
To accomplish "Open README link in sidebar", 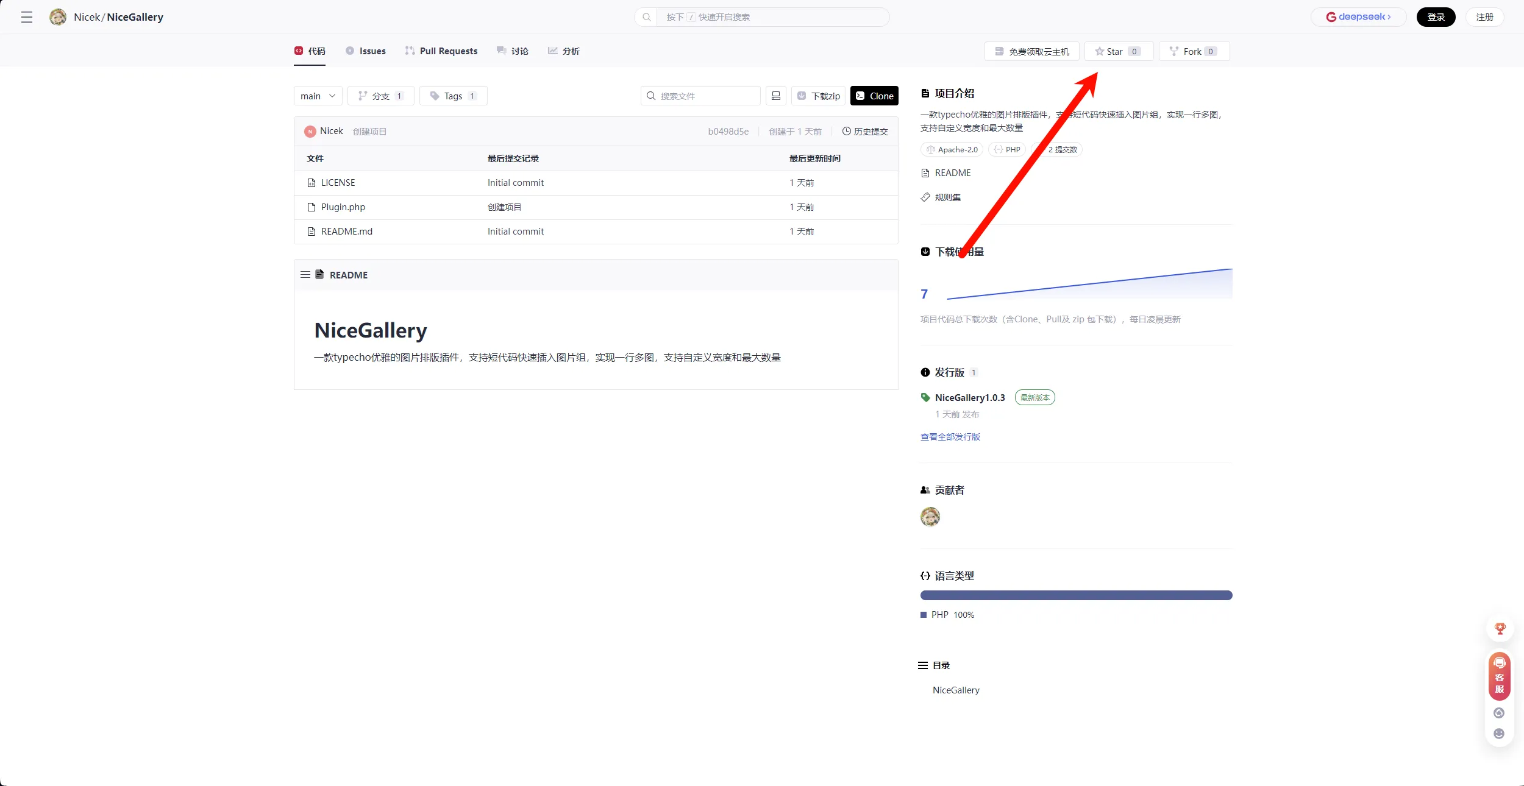I will (x=946, y=173).
